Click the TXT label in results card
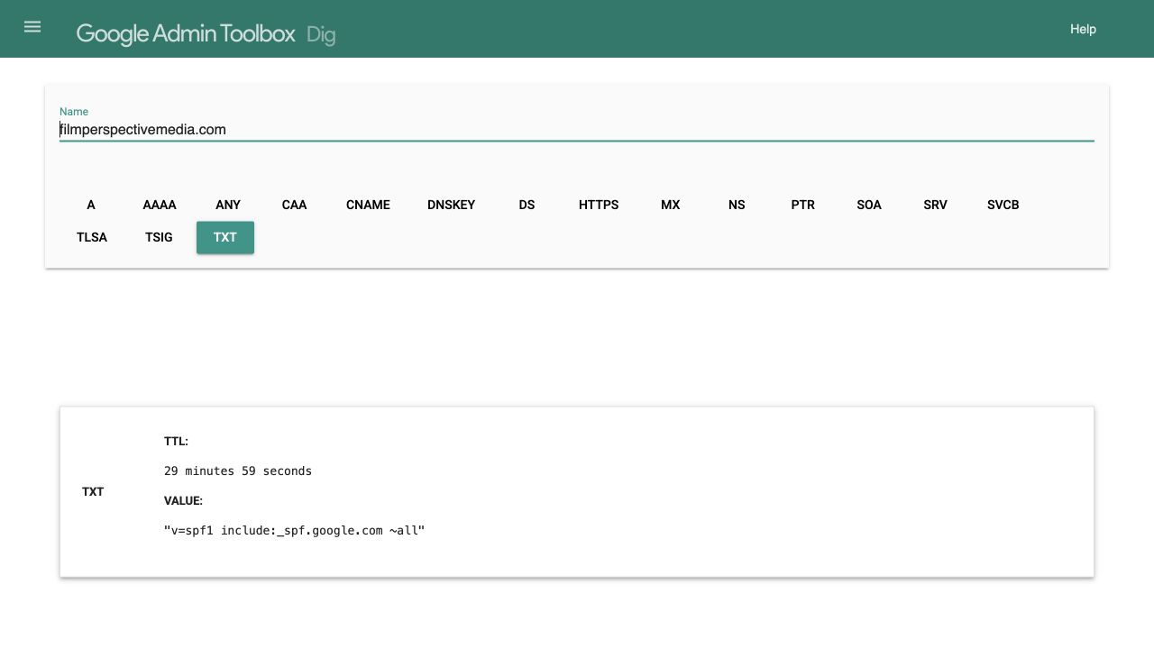Viewport: 1154px width, 649px height. 93,491
